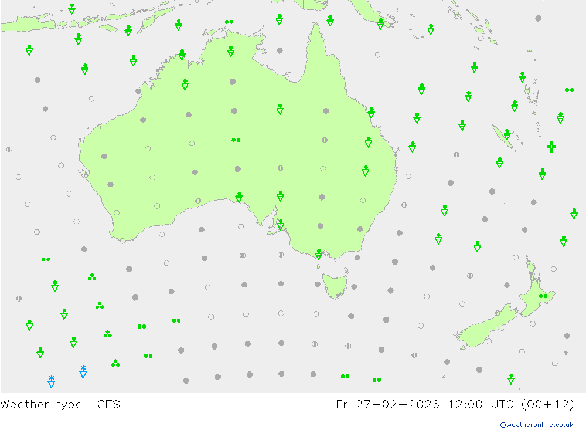Click the 'Weather type' label
Image resolution: width=586 pixels, height=430 pixels.
pyautogui.click(x=41, y=405)
